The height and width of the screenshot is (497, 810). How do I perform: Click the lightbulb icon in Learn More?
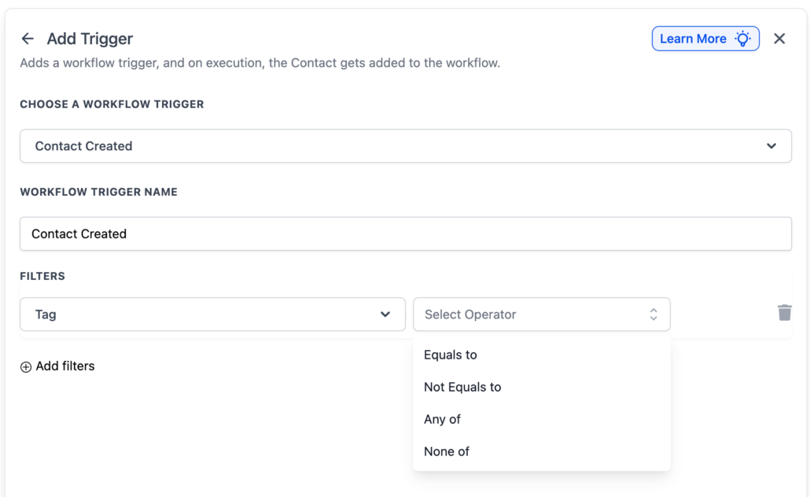click(x=742, y=39)
